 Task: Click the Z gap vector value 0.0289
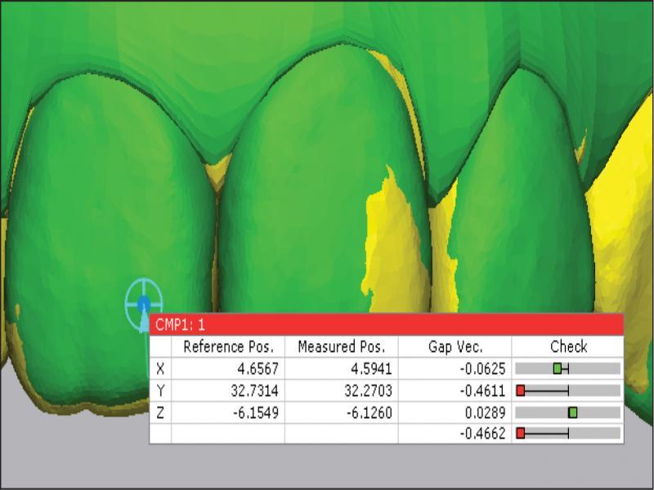pos(487,412)
